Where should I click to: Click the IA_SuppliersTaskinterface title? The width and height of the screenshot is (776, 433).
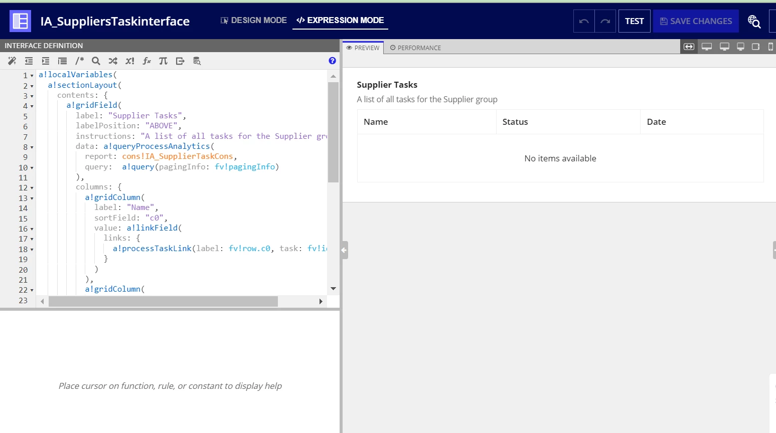click(115, 21)
